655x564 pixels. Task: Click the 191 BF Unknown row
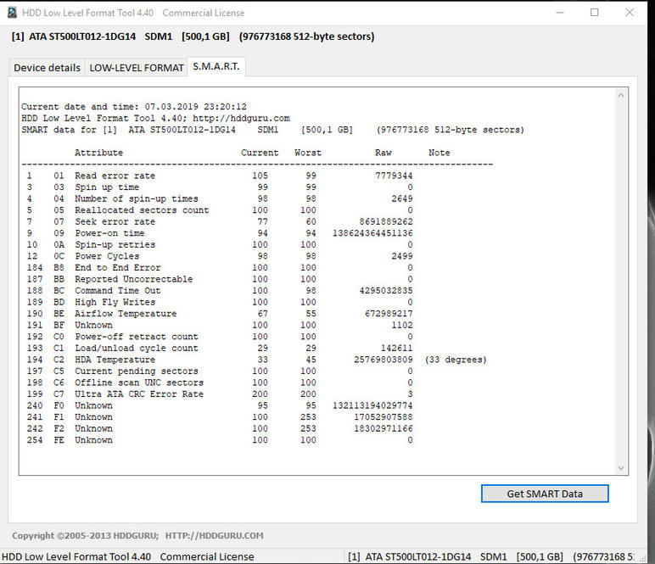[x=220, y=325]
